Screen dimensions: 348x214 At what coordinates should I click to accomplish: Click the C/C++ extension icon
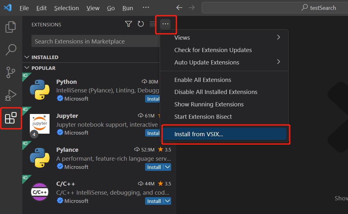[40, 192]
